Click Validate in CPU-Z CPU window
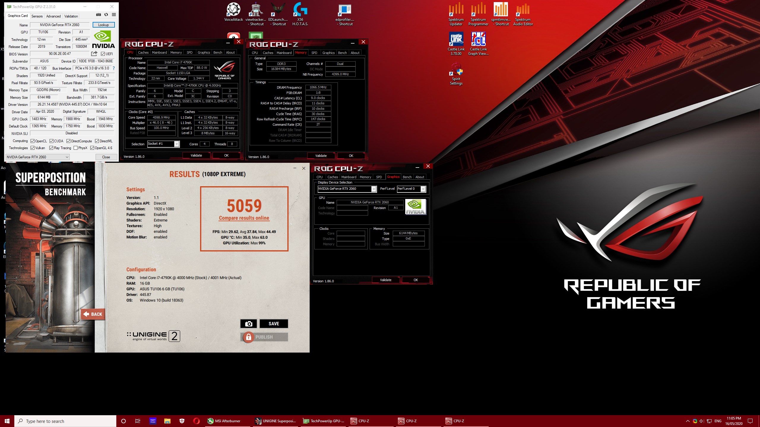Viewport: 760px width, 427px height. [x=196, y=155]
